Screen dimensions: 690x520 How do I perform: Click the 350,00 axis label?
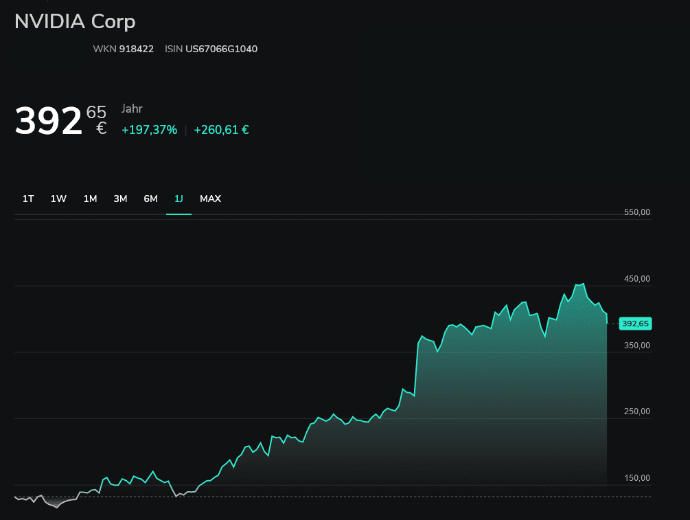636,346
